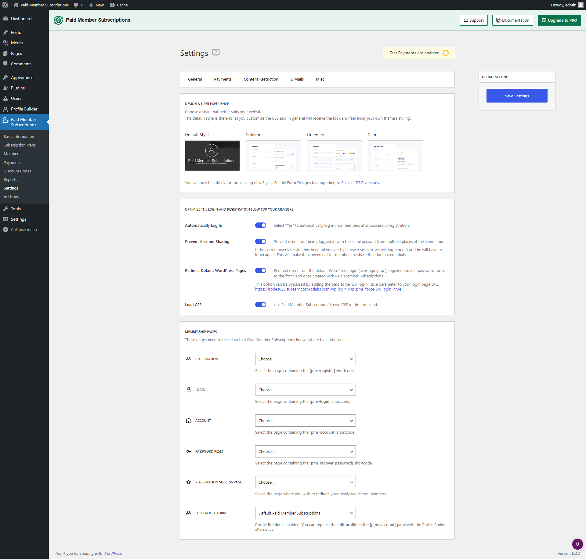The image size is (586, 560).
Task: Open Profile Builder icon menu
Action: point(5,109)
